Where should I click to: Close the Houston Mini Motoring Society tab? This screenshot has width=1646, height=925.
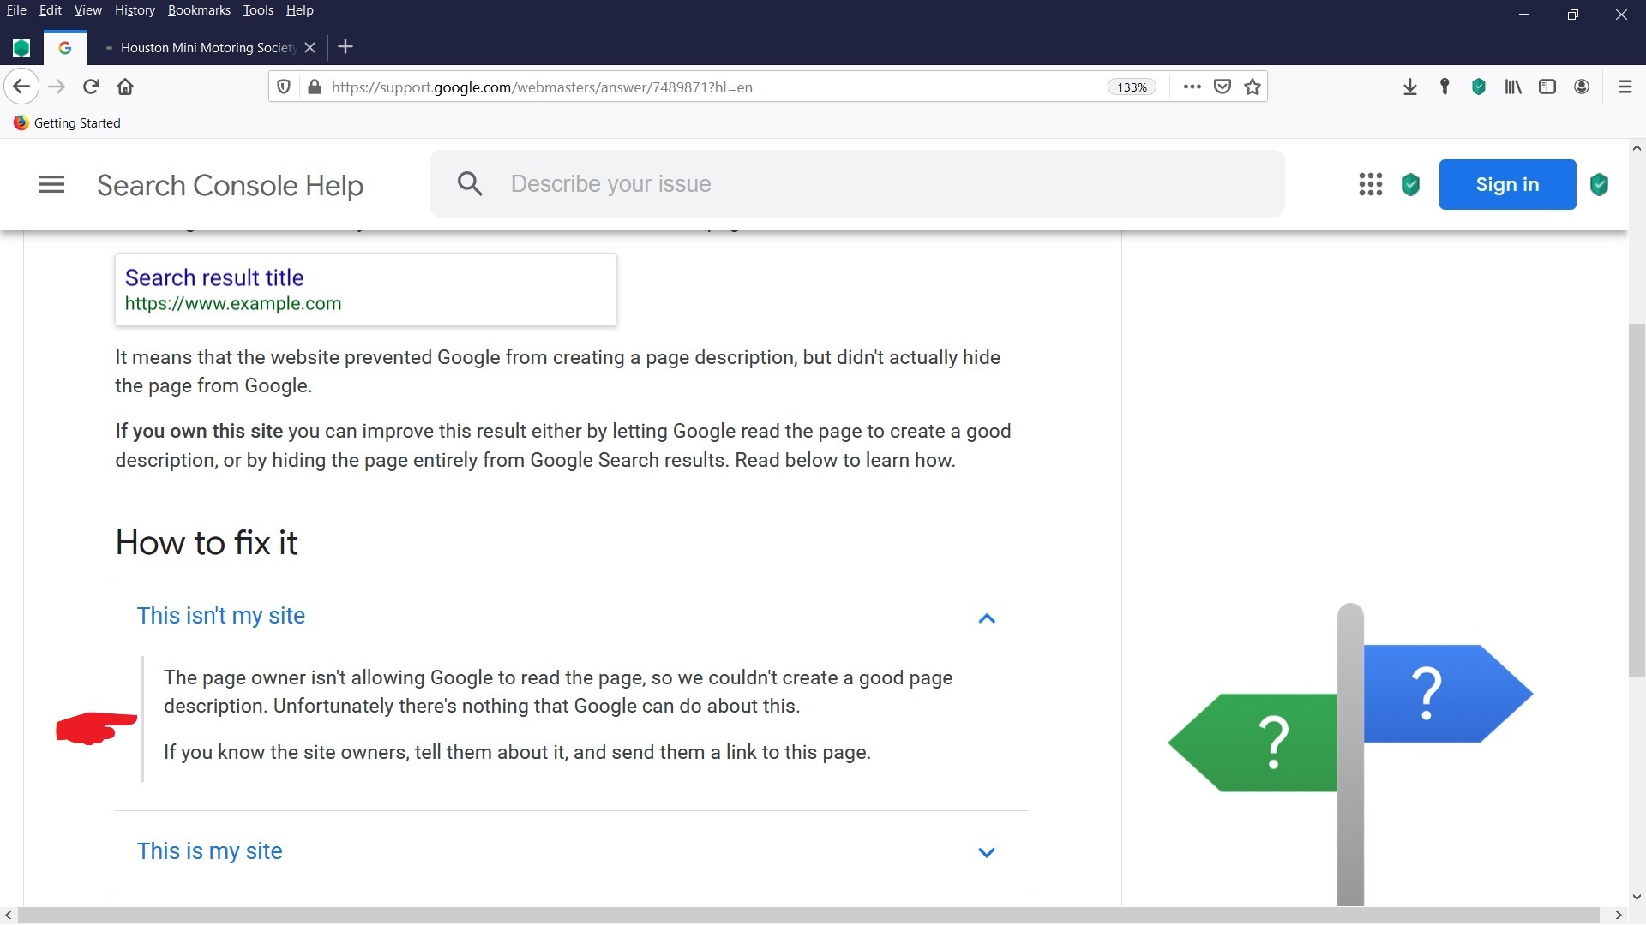(x=310, y=48)
